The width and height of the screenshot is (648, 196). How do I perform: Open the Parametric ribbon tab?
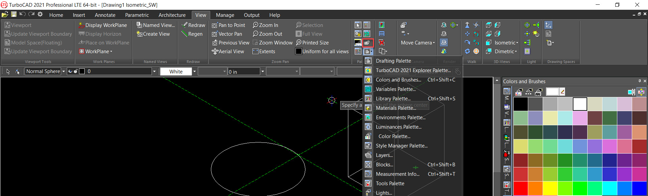point(137,15)
